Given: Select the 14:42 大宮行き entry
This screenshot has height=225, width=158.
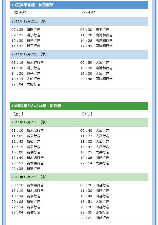Looking at the screenshot, I should pyautogui.click(x=95, y=147).
